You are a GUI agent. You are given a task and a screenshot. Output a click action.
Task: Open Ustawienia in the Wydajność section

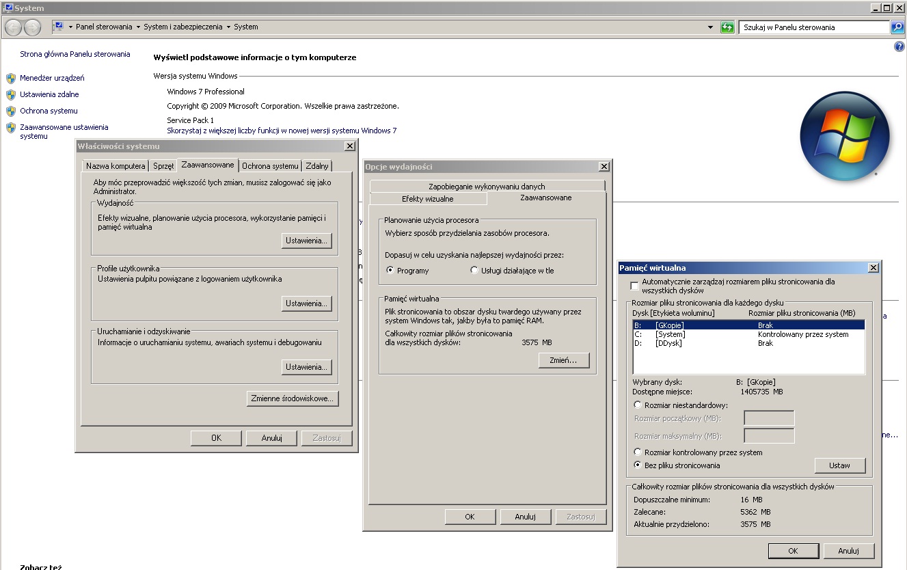coord(307,241)
